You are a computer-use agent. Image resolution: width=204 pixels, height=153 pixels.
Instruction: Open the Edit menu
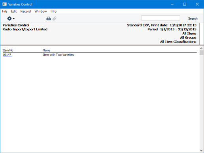14,11
